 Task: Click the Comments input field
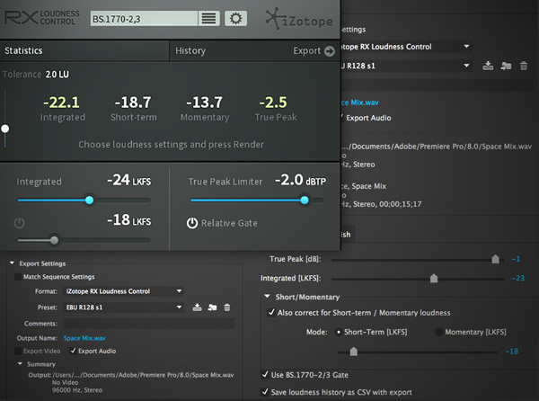[148, 324]
